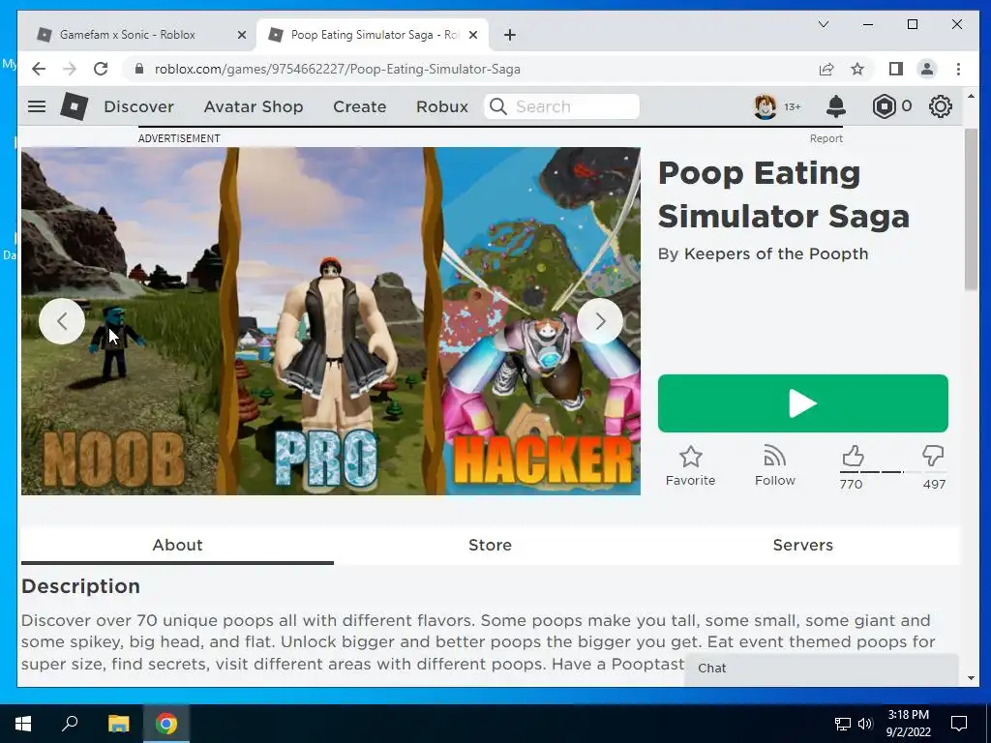
Task: Open the Windows Start menu
Action: 23,724
